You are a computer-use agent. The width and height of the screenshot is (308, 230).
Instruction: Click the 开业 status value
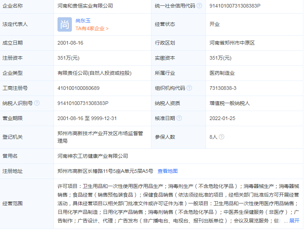click(214, 24)
